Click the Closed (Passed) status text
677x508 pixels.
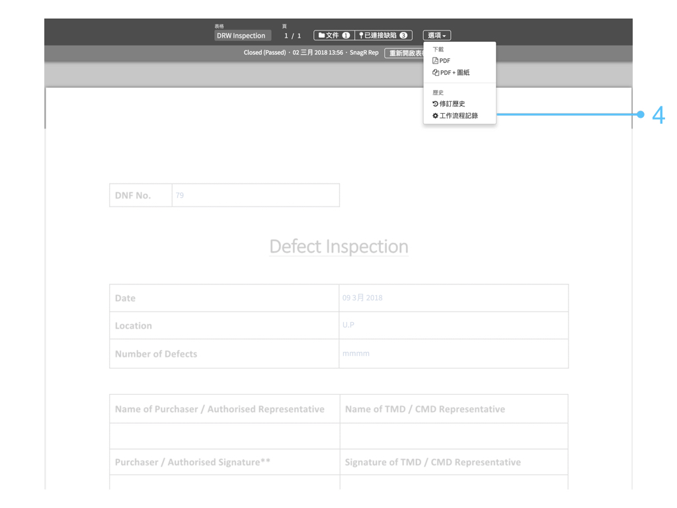tap(264, 53)
